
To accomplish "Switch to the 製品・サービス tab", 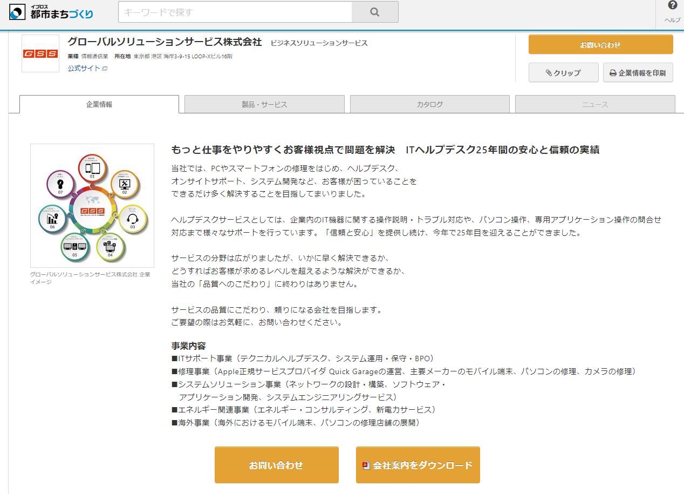I will coord(264,104).
